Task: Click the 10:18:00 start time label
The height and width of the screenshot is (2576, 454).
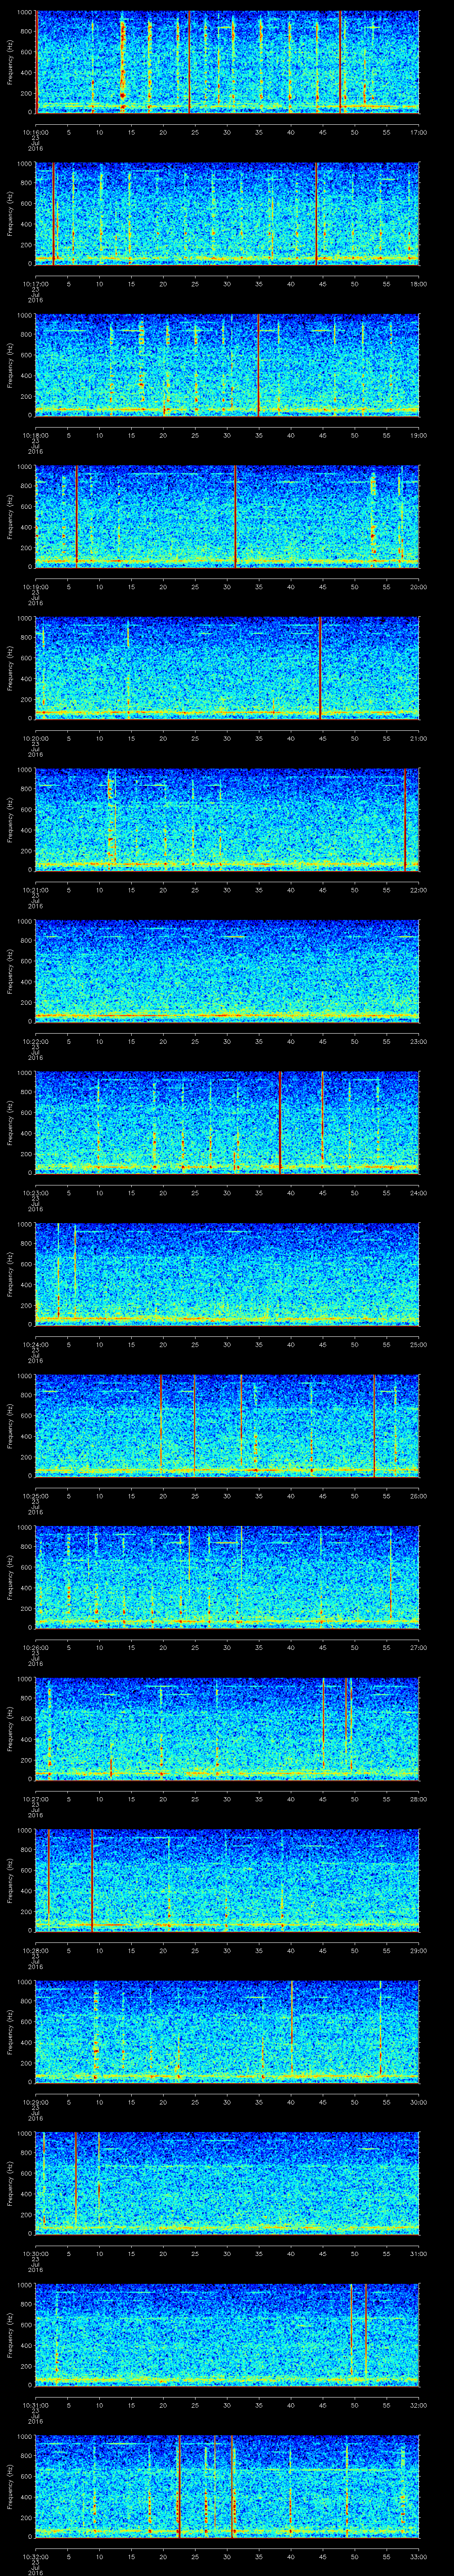Action: coord(35,435)
